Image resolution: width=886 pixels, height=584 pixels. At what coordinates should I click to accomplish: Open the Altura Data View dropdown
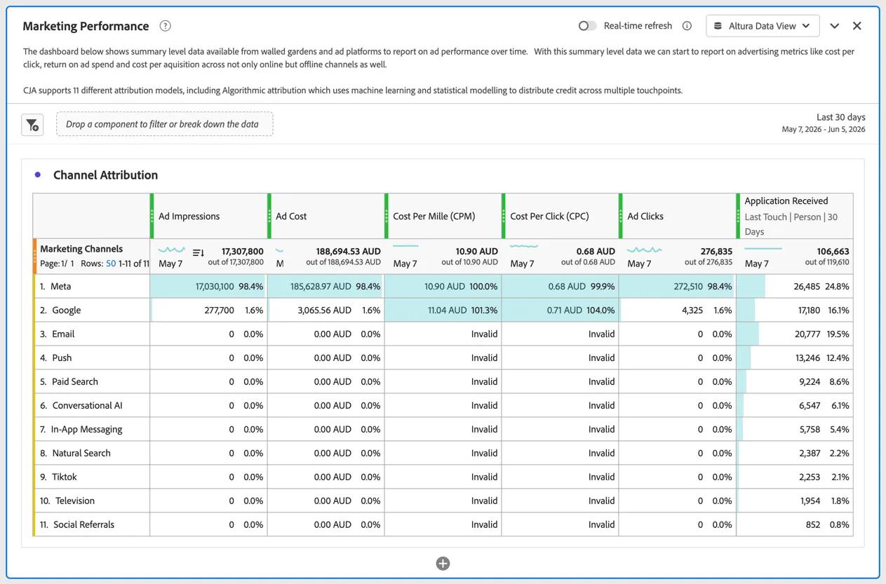coord(763,26)
